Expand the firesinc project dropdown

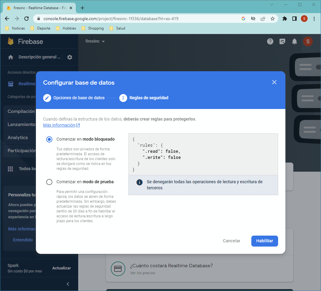[95, 41]
